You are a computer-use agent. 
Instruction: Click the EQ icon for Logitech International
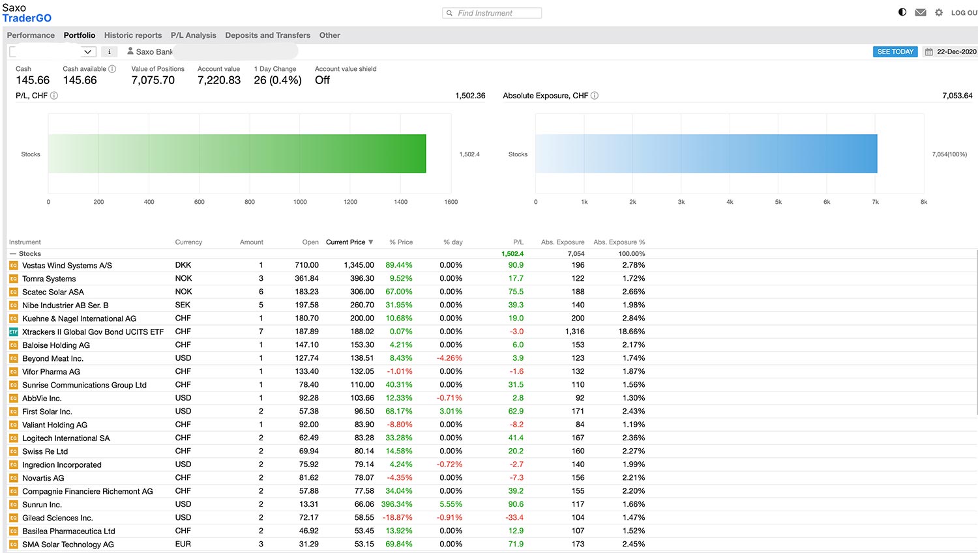tap(13, 438)
